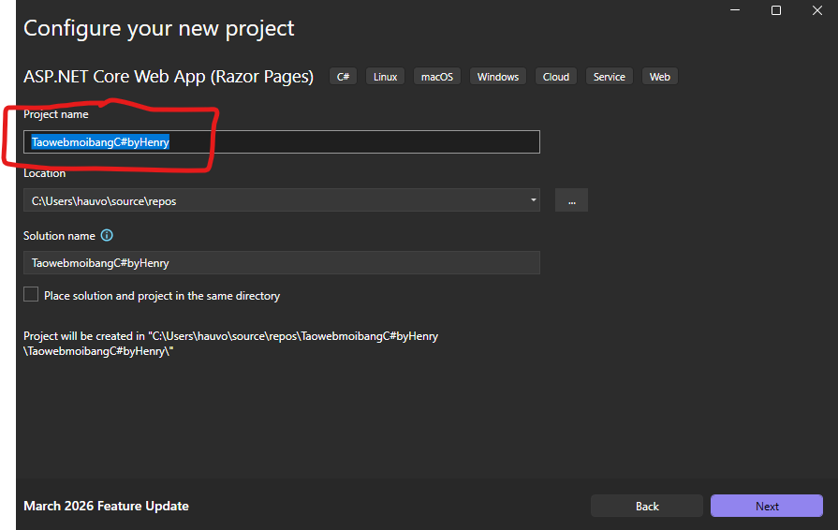838x530 pixels.
Task: Click the Web project type tag
Action: coord(659,77)
